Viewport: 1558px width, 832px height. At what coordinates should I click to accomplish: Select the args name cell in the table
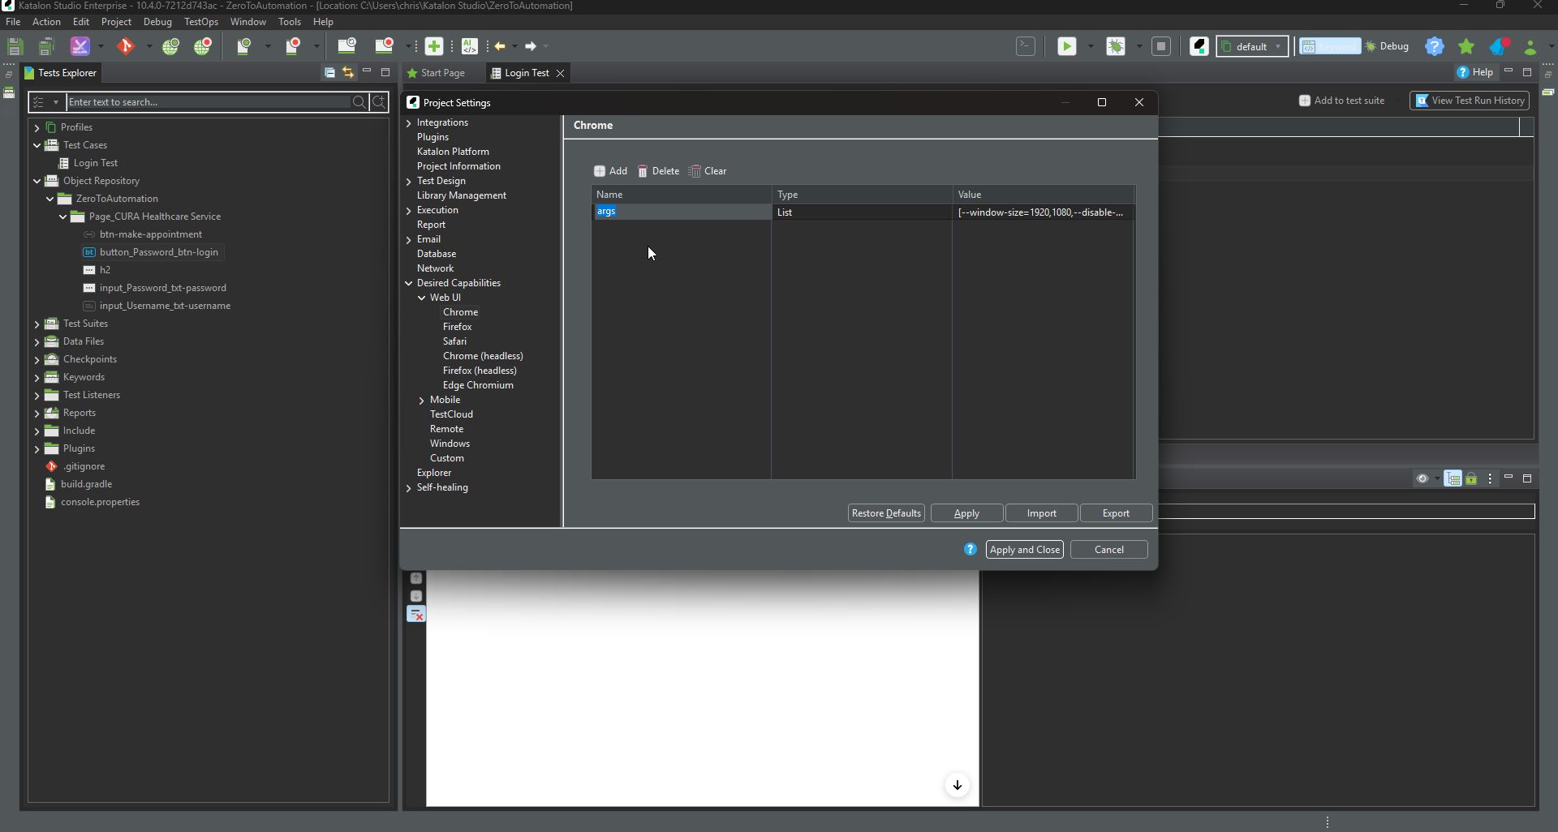click(x=682, y=212)
